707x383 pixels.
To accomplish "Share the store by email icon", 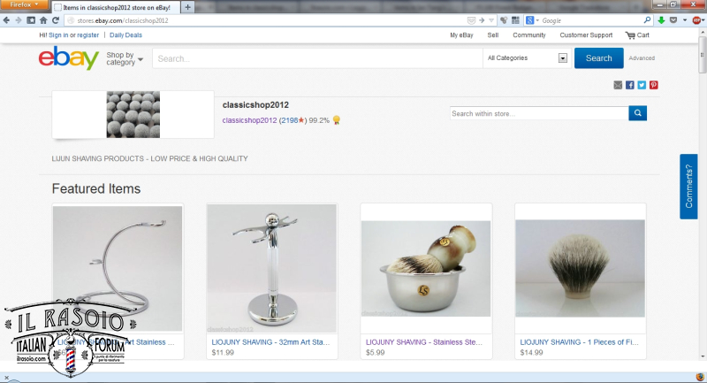I will coord(618,85).
